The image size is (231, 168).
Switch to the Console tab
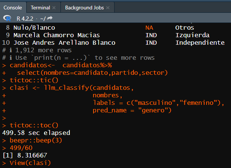tap(13, 8)
